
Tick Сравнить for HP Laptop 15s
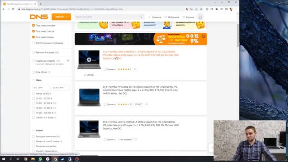105,104
